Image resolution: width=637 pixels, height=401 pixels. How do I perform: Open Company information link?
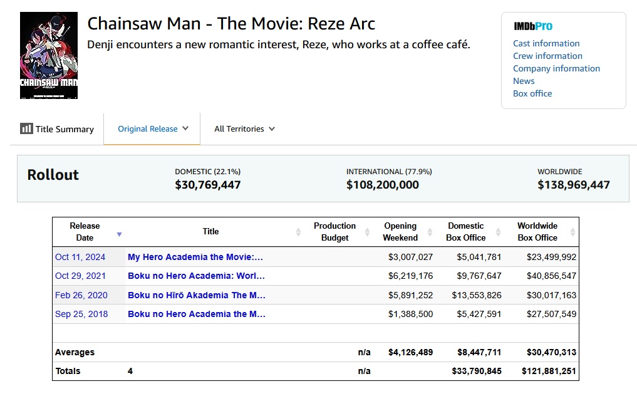pyautogui.click(x=556, y=68)
